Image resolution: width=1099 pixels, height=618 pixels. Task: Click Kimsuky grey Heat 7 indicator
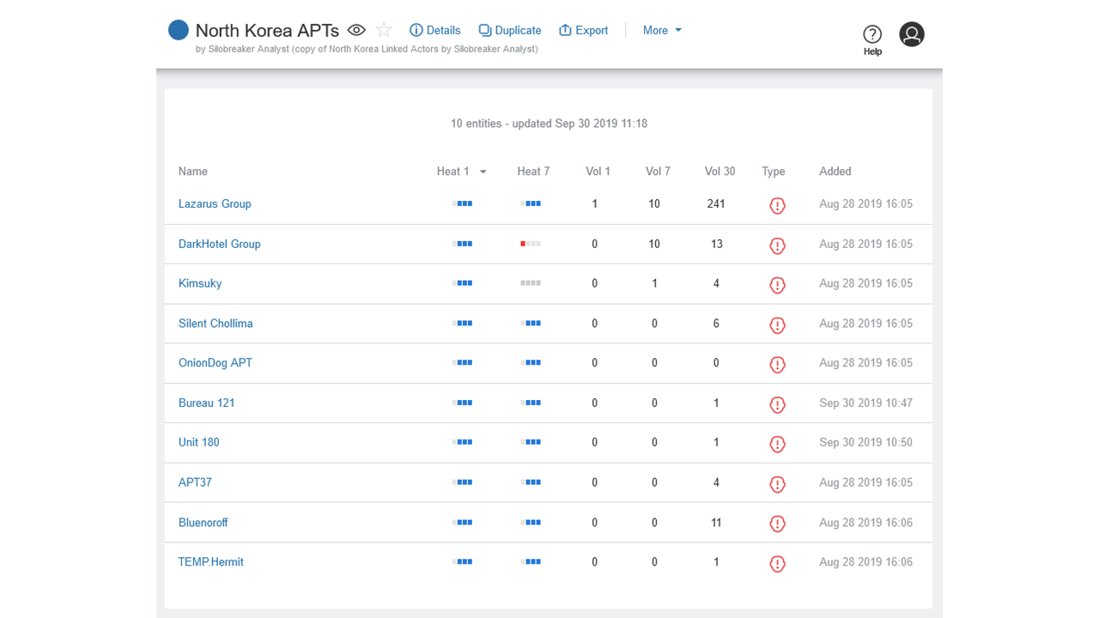point(531,283)
